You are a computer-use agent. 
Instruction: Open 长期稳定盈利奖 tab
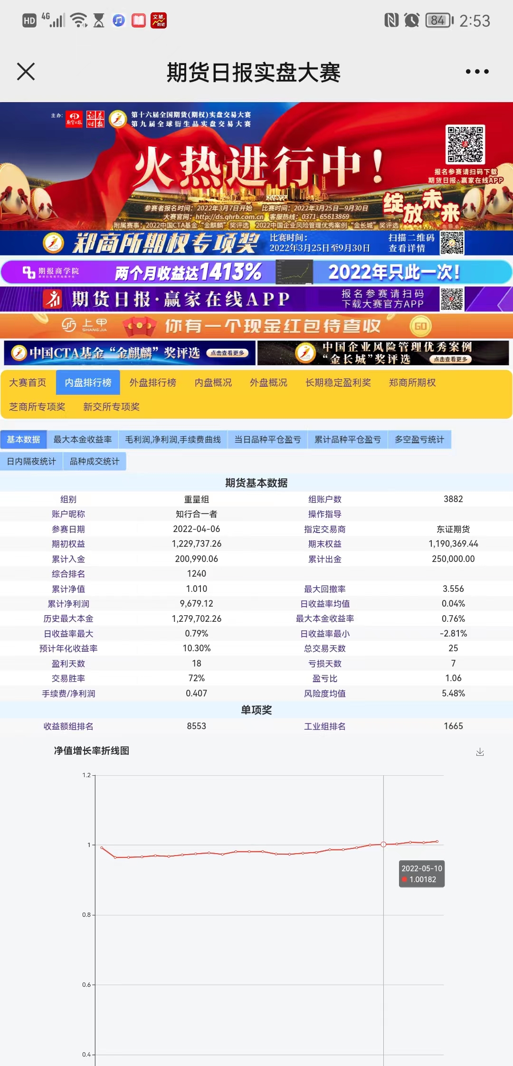[338, 382]
